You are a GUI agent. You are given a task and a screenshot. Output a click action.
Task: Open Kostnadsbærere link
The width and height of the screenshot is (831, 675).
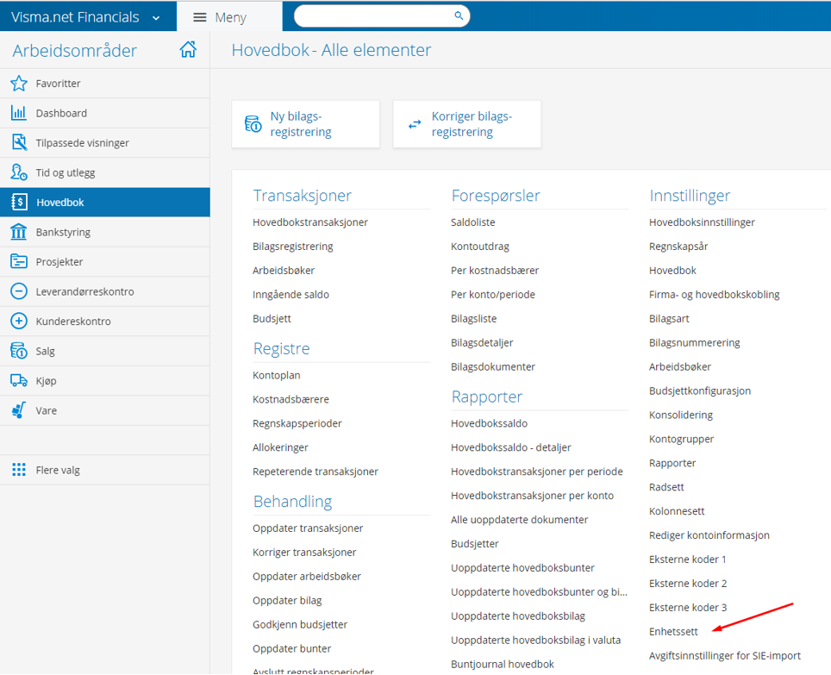(x=291, y=399)
